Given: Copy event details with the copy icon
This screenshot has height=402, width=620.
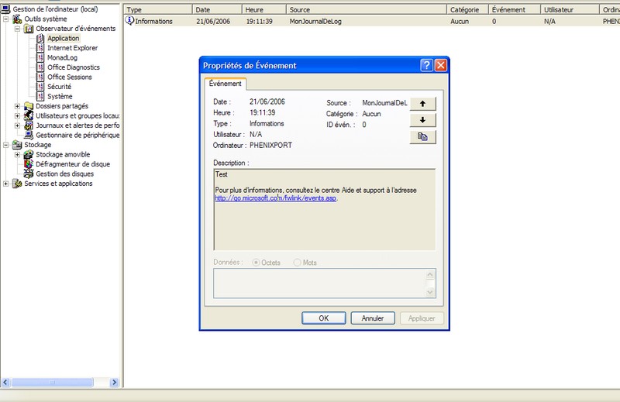Looking at the screenshot, I should (422, 137).
